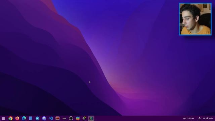This screenshot has height=121, width=215.
Task: Open the red terminal-style app icon
Action: click(57, 118)
